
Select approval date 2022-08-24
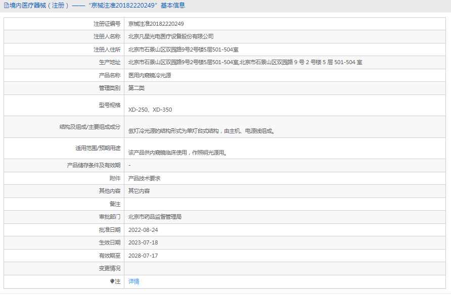pos(143,230)
